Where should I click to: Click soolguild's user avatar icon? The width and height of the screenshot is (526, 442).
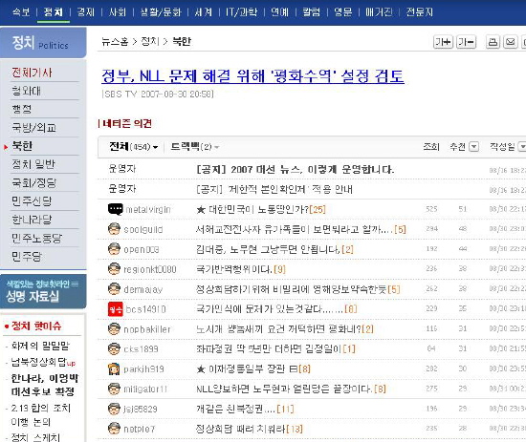pos(114,229)
